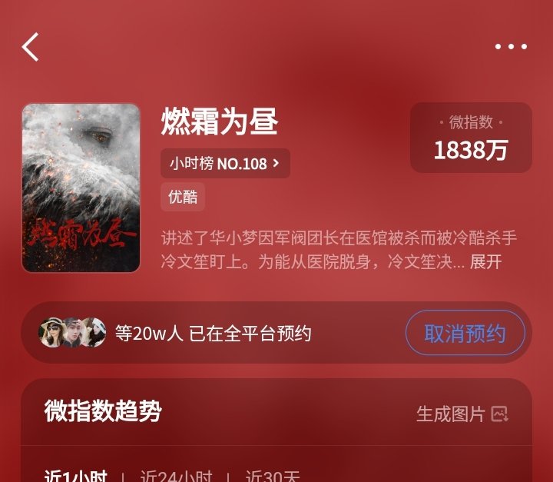Tap the third user avatar
Screen dimensions: 553x482
(x=94, y=333)
